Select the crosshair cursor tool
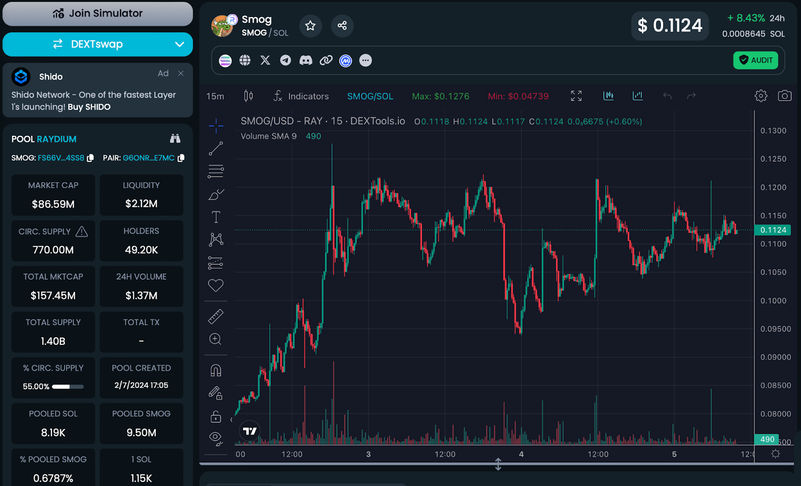This screenshot has height=486, width=801. (216, 126)
